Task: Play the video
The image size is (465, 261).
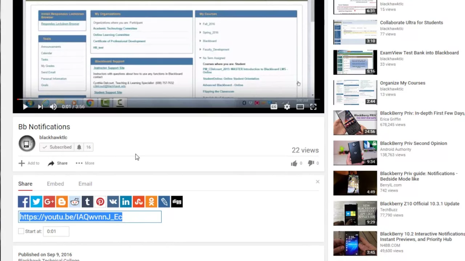Action: pyautogui.click(x=25, y=107)
